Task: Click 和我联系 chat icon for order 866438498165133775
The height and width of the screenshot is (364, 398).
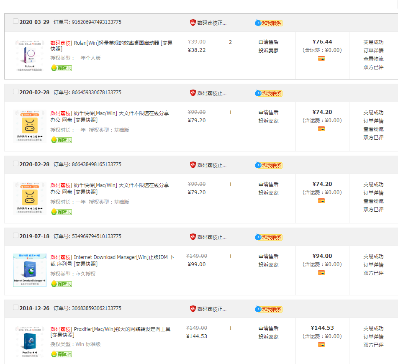Action: coord(269,165)
